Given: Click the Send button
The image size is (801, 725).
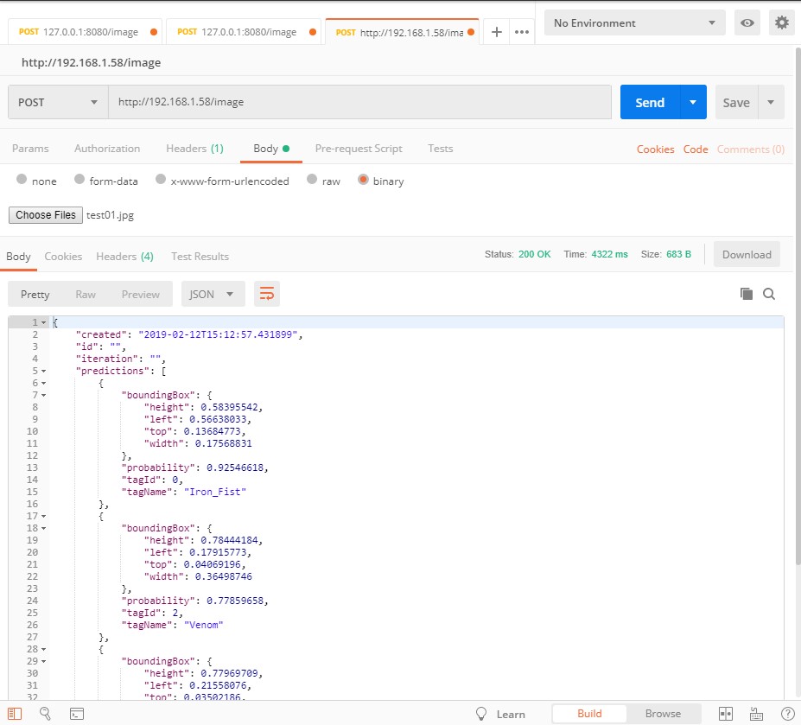Looking at the screenshot, I should point(649,102).
